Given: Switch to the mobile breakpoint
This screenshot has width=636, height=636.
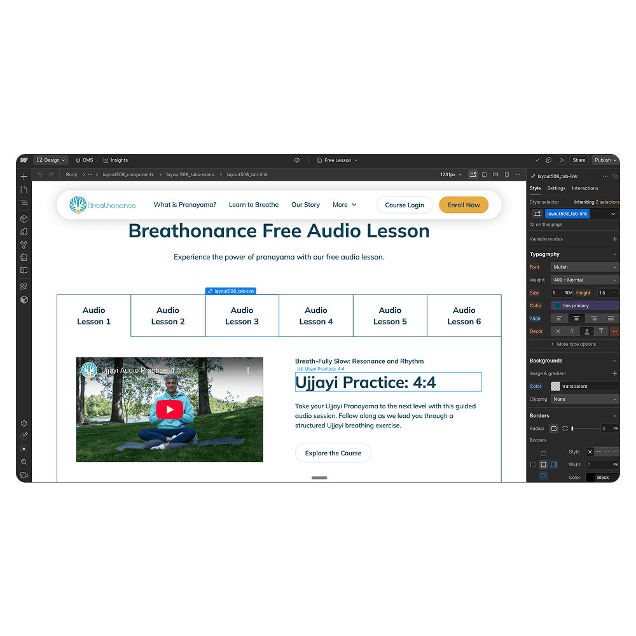Looking at the screenshot, I should (507, 174).
